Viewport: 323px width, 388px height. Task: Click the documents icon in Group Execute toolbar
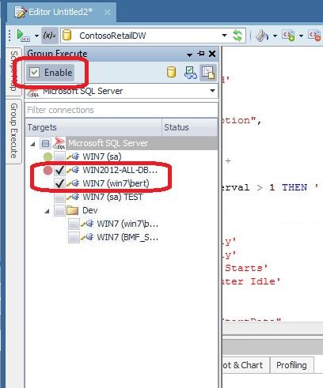coord(208,73)
